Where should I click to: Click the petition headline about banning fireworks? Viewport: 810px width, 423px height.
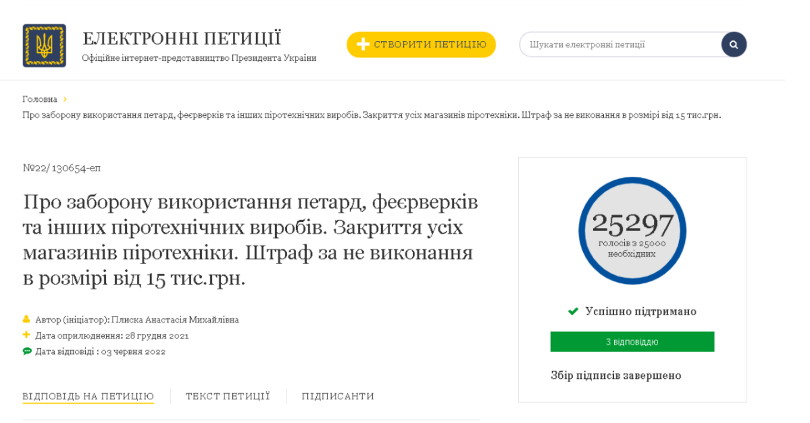(x=250, y=240)
